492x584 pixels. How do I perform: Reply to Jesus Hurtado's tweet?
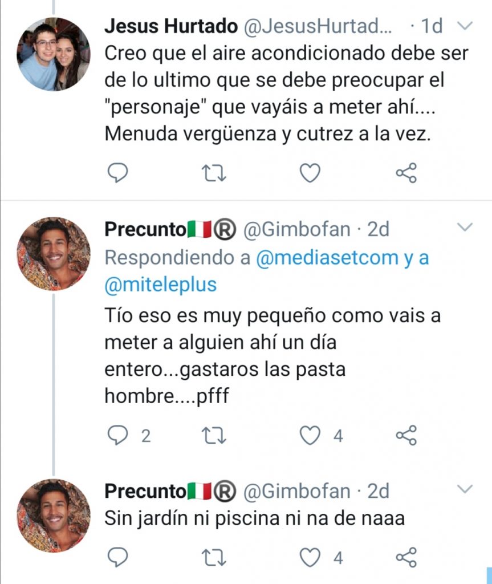118,173
